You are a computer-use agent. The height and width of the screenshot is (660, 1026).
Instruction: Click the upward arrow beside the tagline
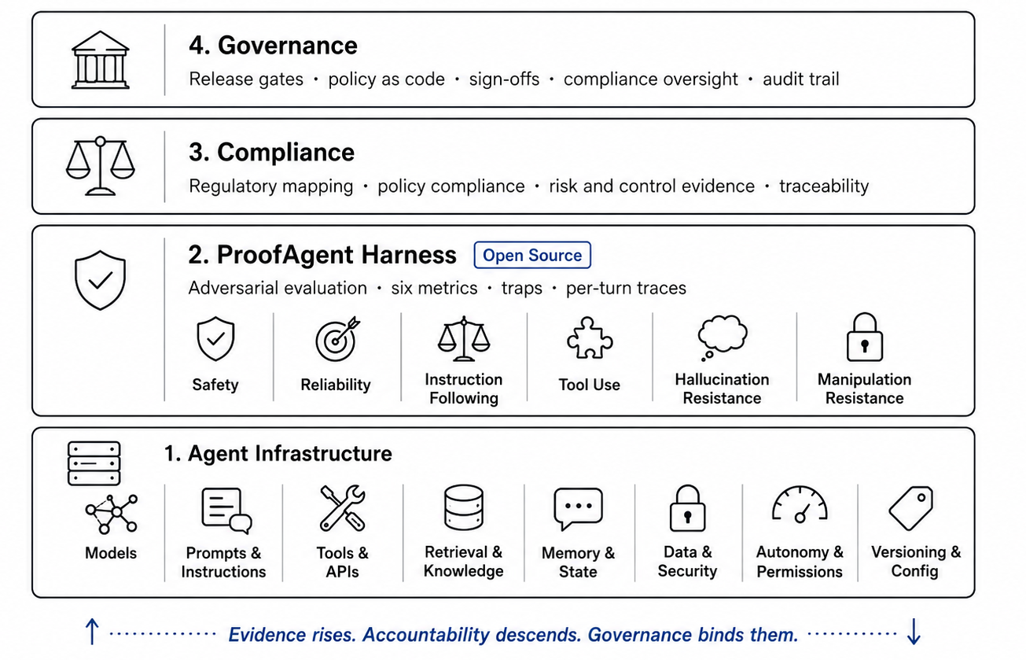[91, 632]
